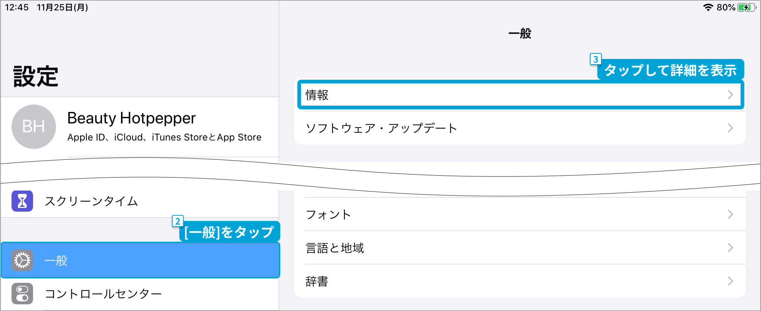Select コントロールセンター in the sidebar

pyautogui.click(x=103, y=294)
